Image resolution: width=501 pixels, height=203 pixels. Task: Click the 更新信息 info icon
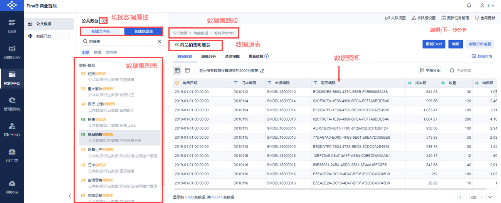click(266, 56)
